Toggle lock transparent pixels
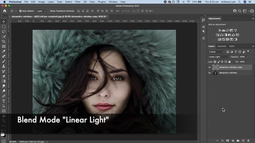Screen dimensions: 255x143 [x=215, y=62]
